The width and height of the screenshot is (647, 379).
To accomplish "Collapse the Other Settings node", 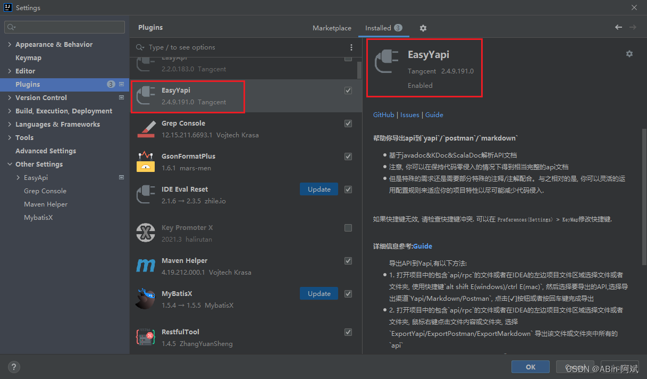I will pyautogui.click(x=10, y=164).
